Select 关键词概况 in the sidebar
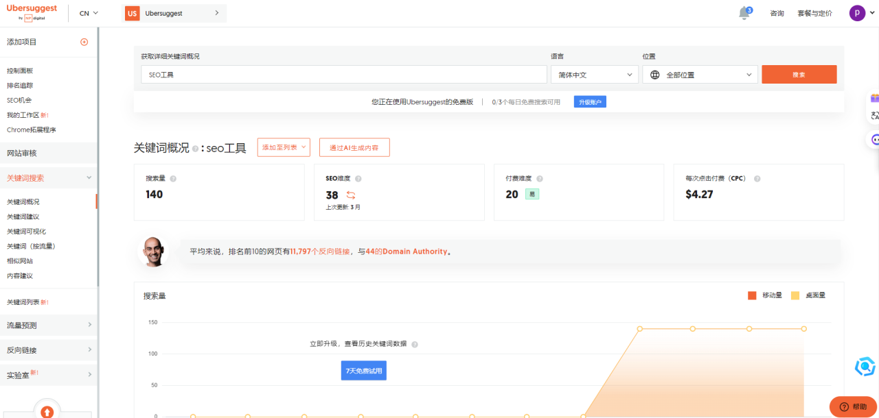 click(x=23, y=202)
